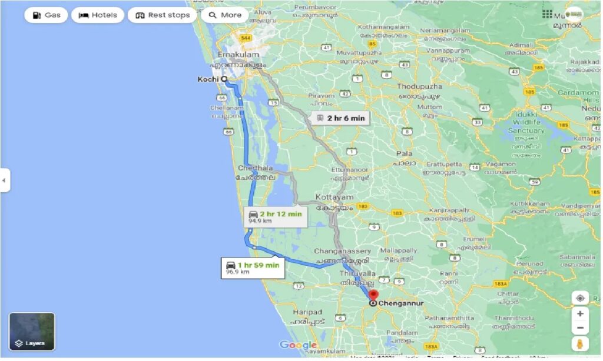Select the 2 hr 12 min alternate route

click(x=276, y=217)
